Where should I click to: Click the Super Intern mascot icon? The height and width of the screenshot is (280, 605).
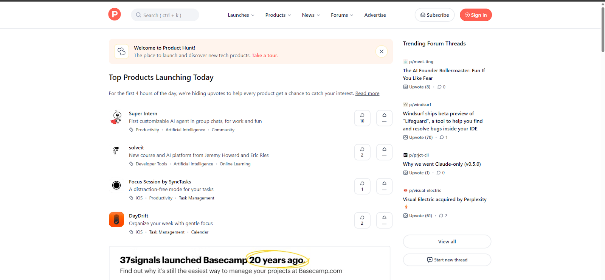[x=116, y=117]
